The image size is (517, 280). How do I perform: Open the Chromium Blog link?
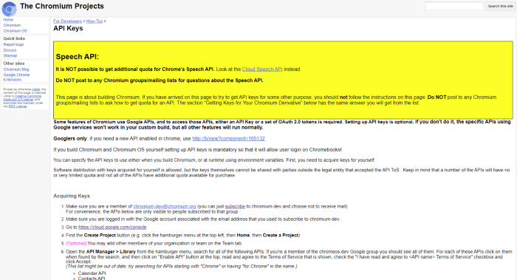click(x=16, y=69)
